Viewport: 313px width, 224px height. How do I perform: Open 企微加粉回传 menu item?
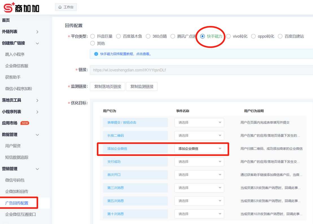point(17,192)
